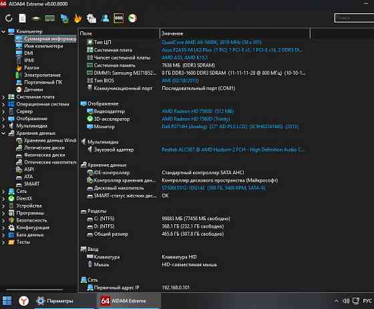The width and height of the screenshot is (374, 309).
Task: Open the ASPI tree item
Action: (29, 170)
